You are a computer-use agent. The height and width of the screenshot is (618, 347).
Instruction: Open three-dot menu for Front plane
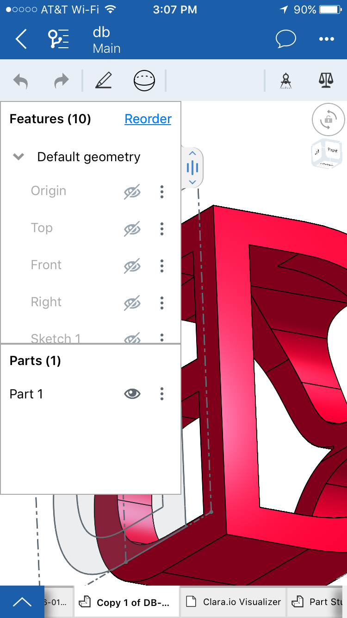161,265
